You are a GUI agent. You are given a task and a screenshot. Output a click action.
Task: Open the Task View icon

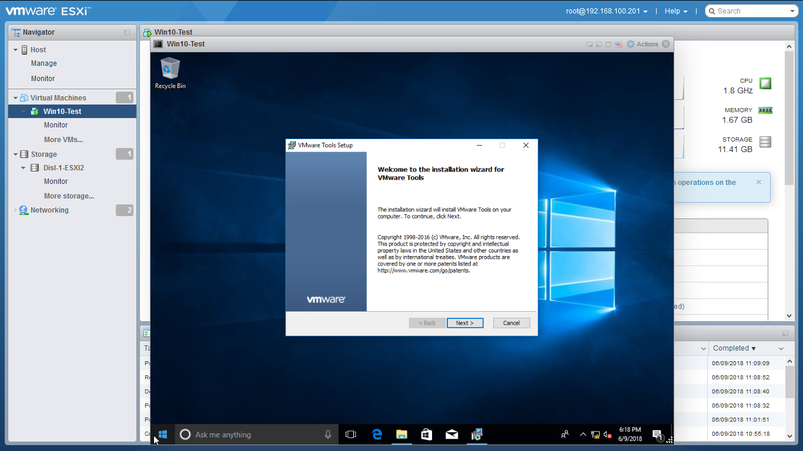pos(351,435)
